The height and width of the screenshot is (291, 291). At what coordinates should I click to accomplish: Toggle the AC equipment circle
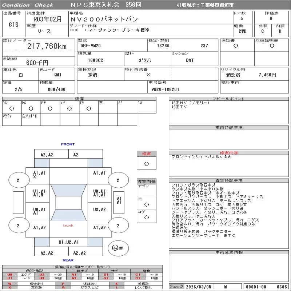tap(12, 108)
